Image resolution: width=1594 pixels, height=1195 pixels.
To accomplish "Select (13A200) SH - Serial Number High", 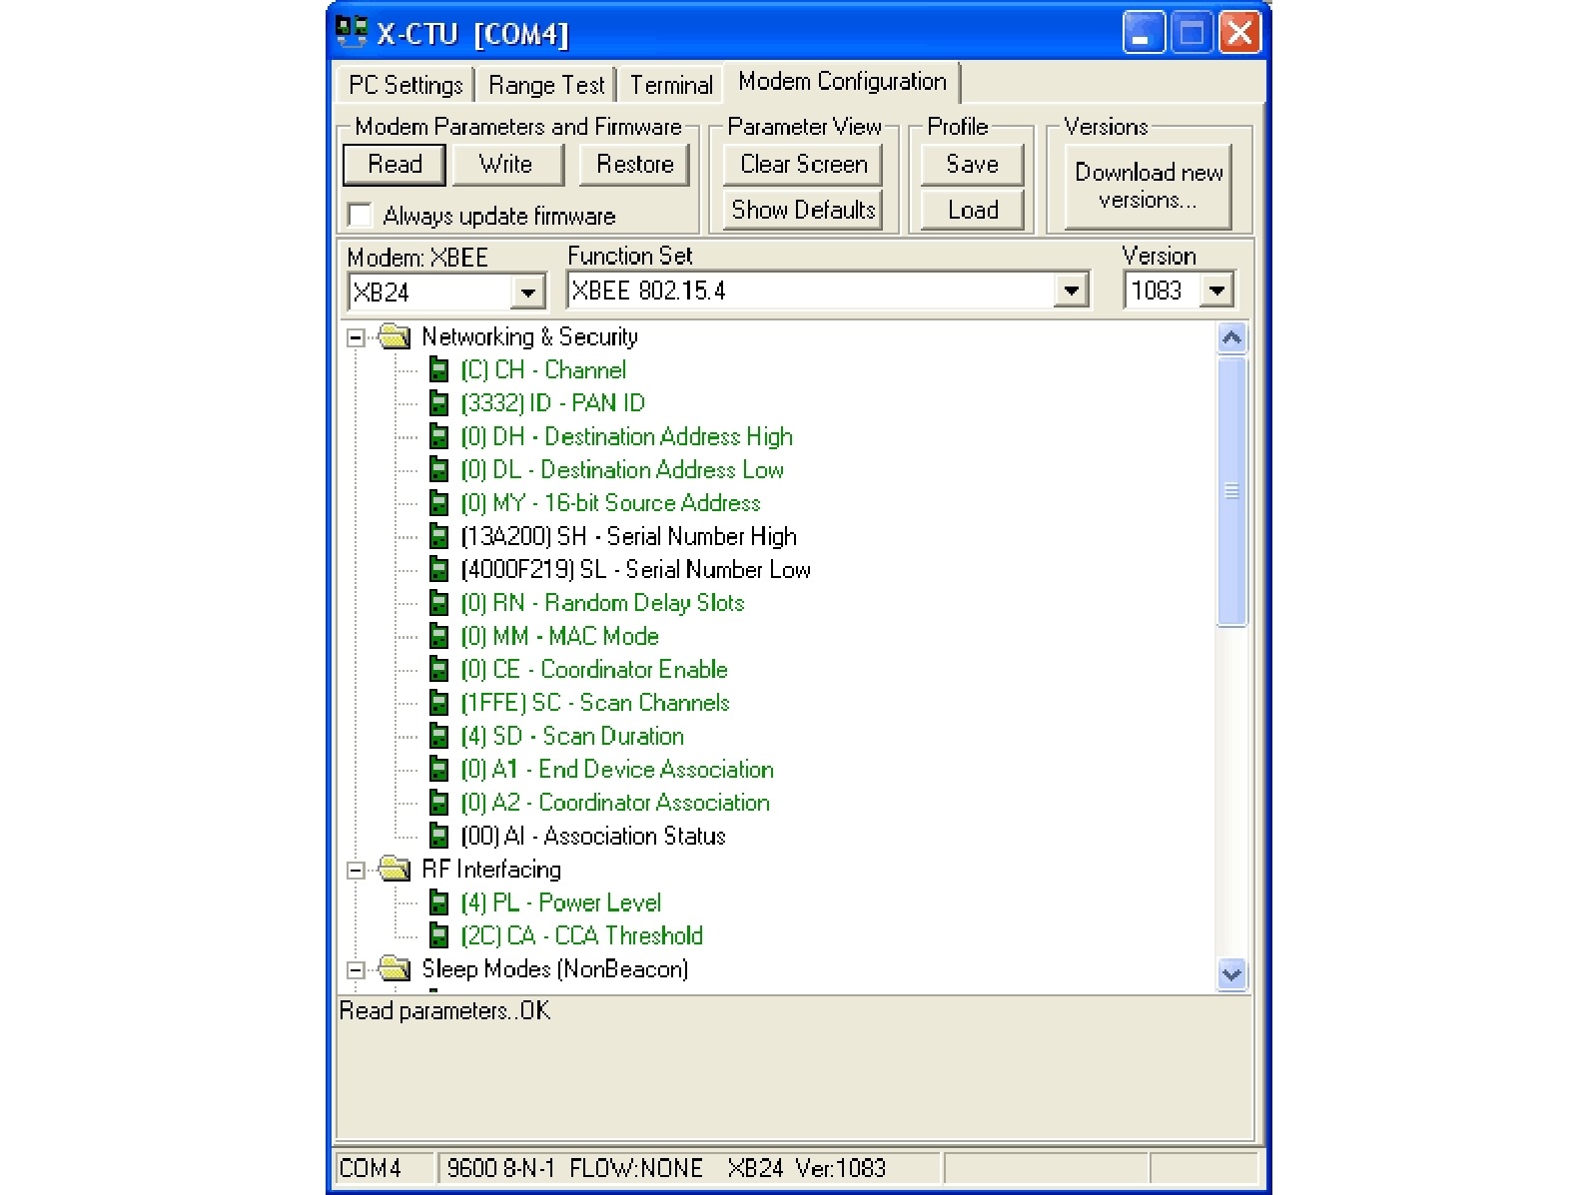I will click(x=628, y=536).
